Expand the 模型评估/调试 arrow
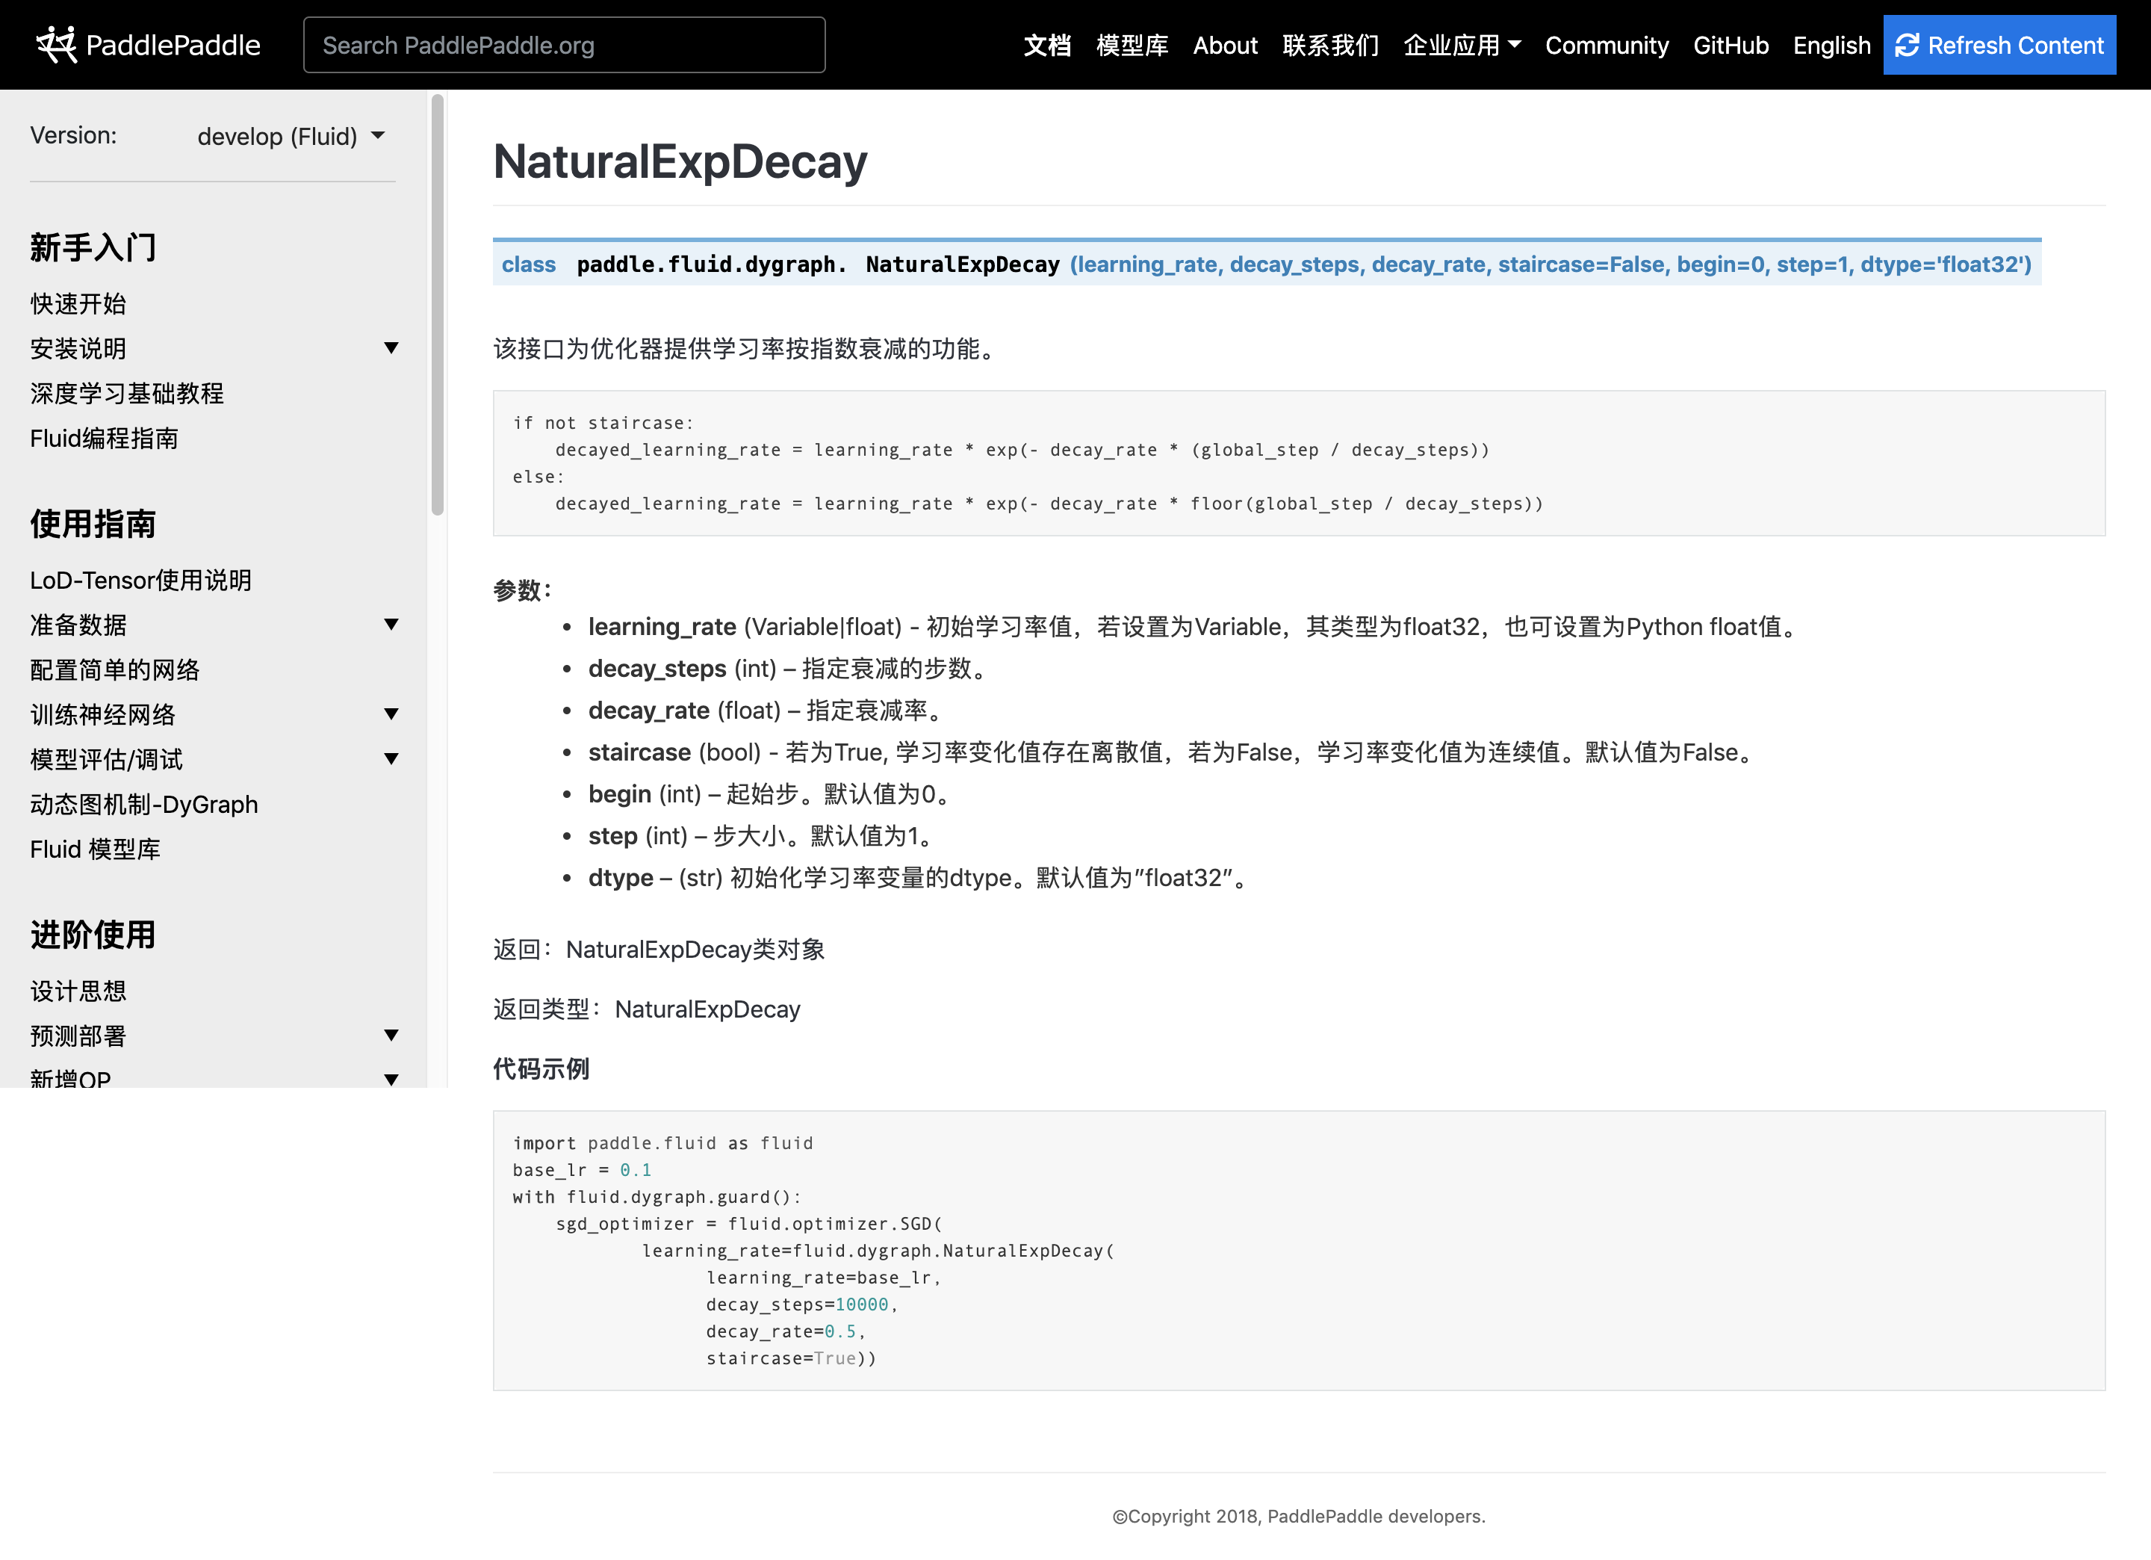This screenshot has width=2151, height=1560. pos(391,758)
